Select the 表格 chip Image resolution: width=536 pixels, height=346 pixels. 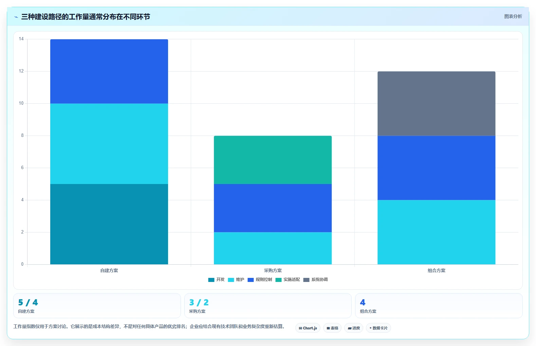332,328
